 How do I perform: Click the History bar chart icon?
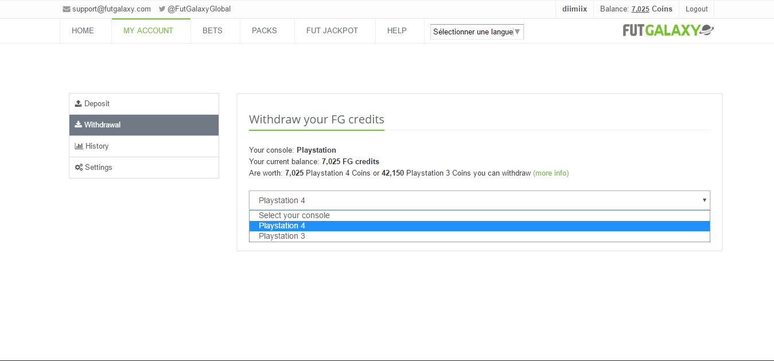[x=79, y=146]
